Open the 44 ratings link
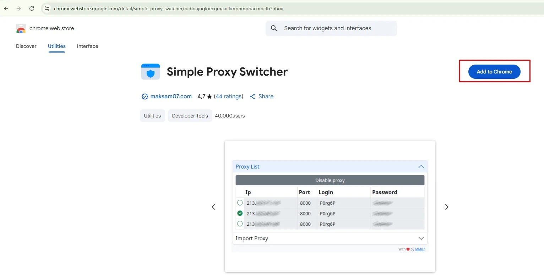This screenshot has height=280, width=544. [x=229, y=97]
